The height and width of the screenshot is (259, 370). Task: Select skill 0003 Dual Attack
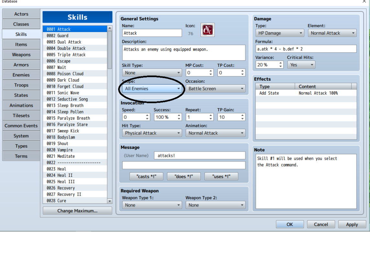[75, 42]
